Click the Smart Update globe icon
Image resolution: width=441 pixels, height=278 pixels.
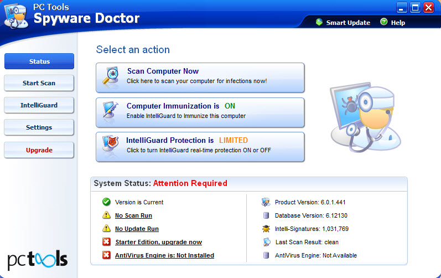(319, 22)
